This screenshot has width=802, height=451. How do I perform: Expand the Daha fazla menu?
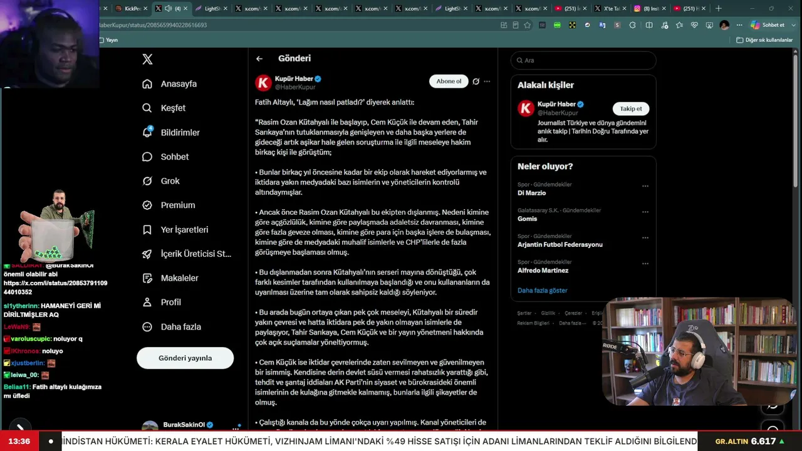pyautogui.click(x=172, y=327)
